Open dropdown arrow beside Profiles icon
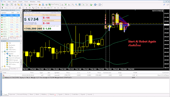This screenshot has height=97, width=170. click(x=9, y=5)
